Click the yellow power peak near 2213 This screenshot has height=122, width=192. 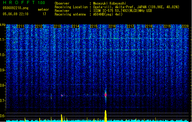[x=61, y=118]
